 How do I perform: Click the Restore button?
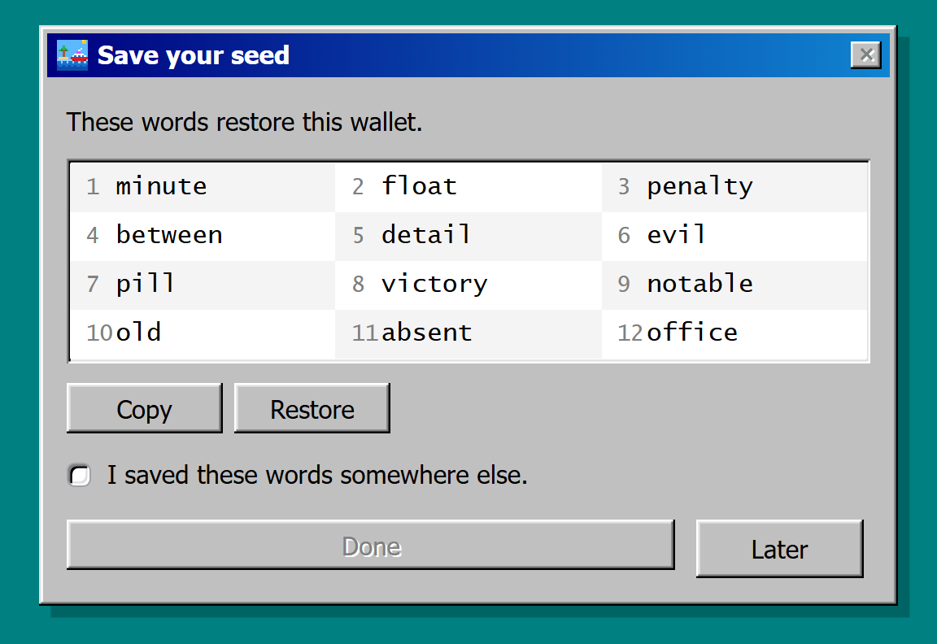click(x=312, y=409)
